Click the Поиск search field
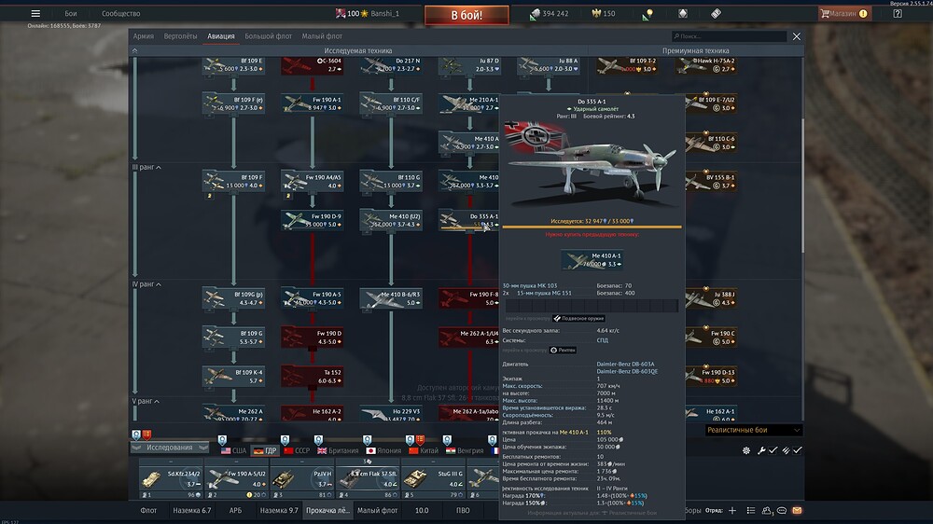 coord(729,36)
